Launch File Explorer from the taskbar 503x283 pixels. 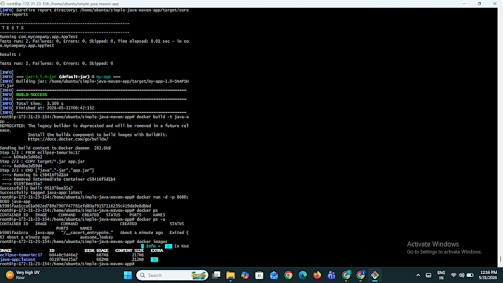pos(231,275)
